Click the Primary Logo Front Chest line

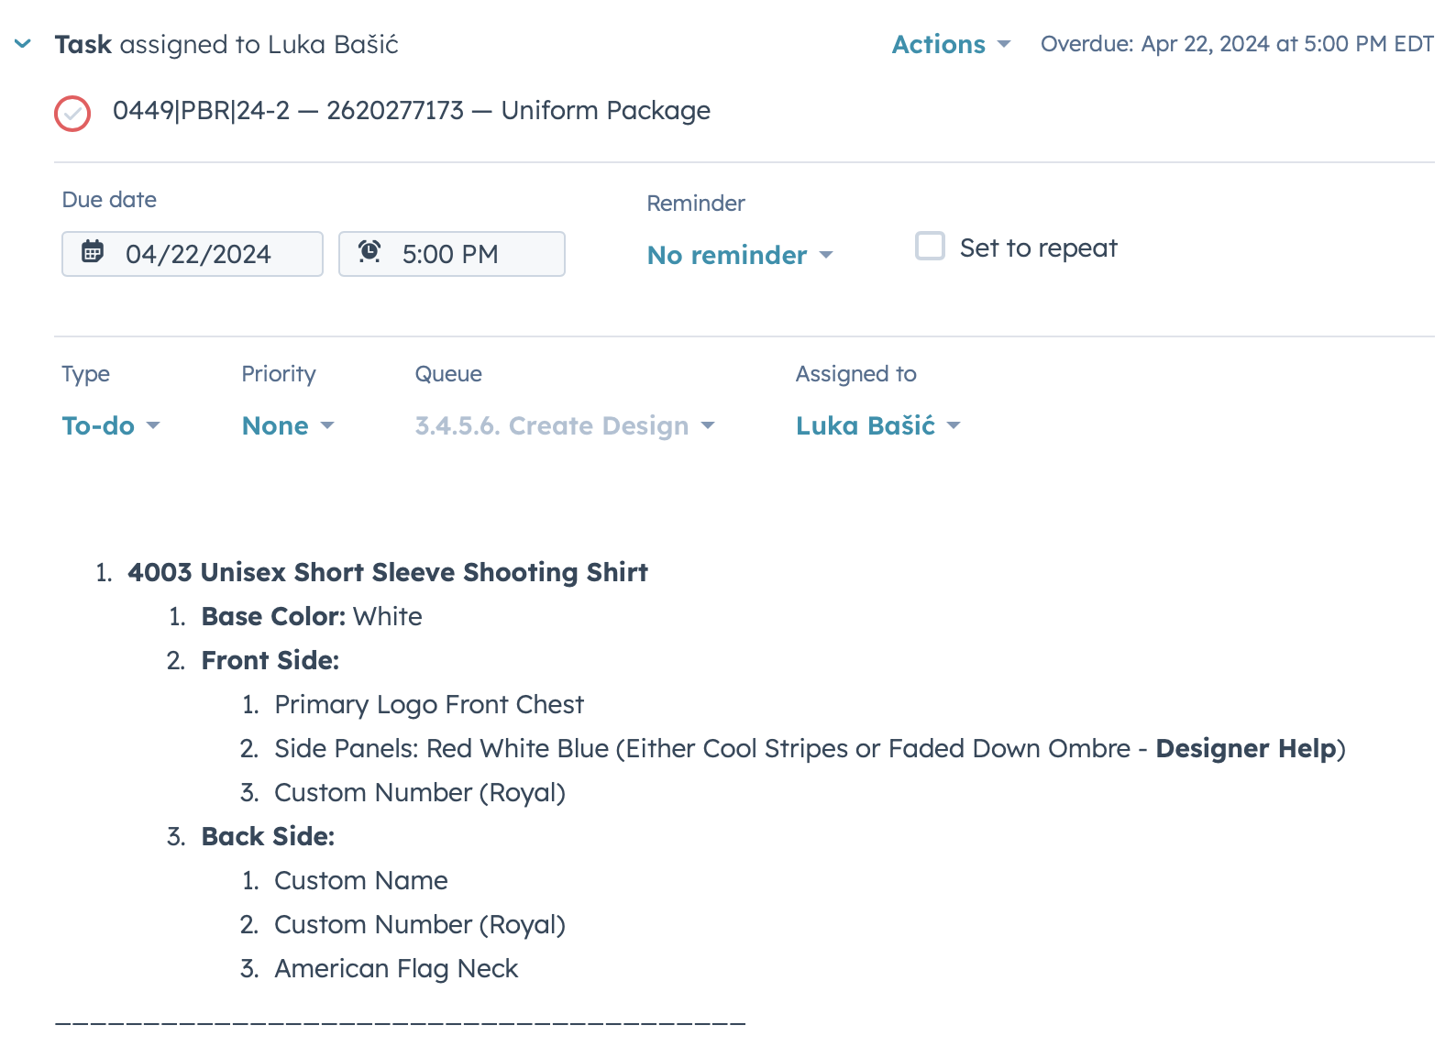click(x=428, y=704)
